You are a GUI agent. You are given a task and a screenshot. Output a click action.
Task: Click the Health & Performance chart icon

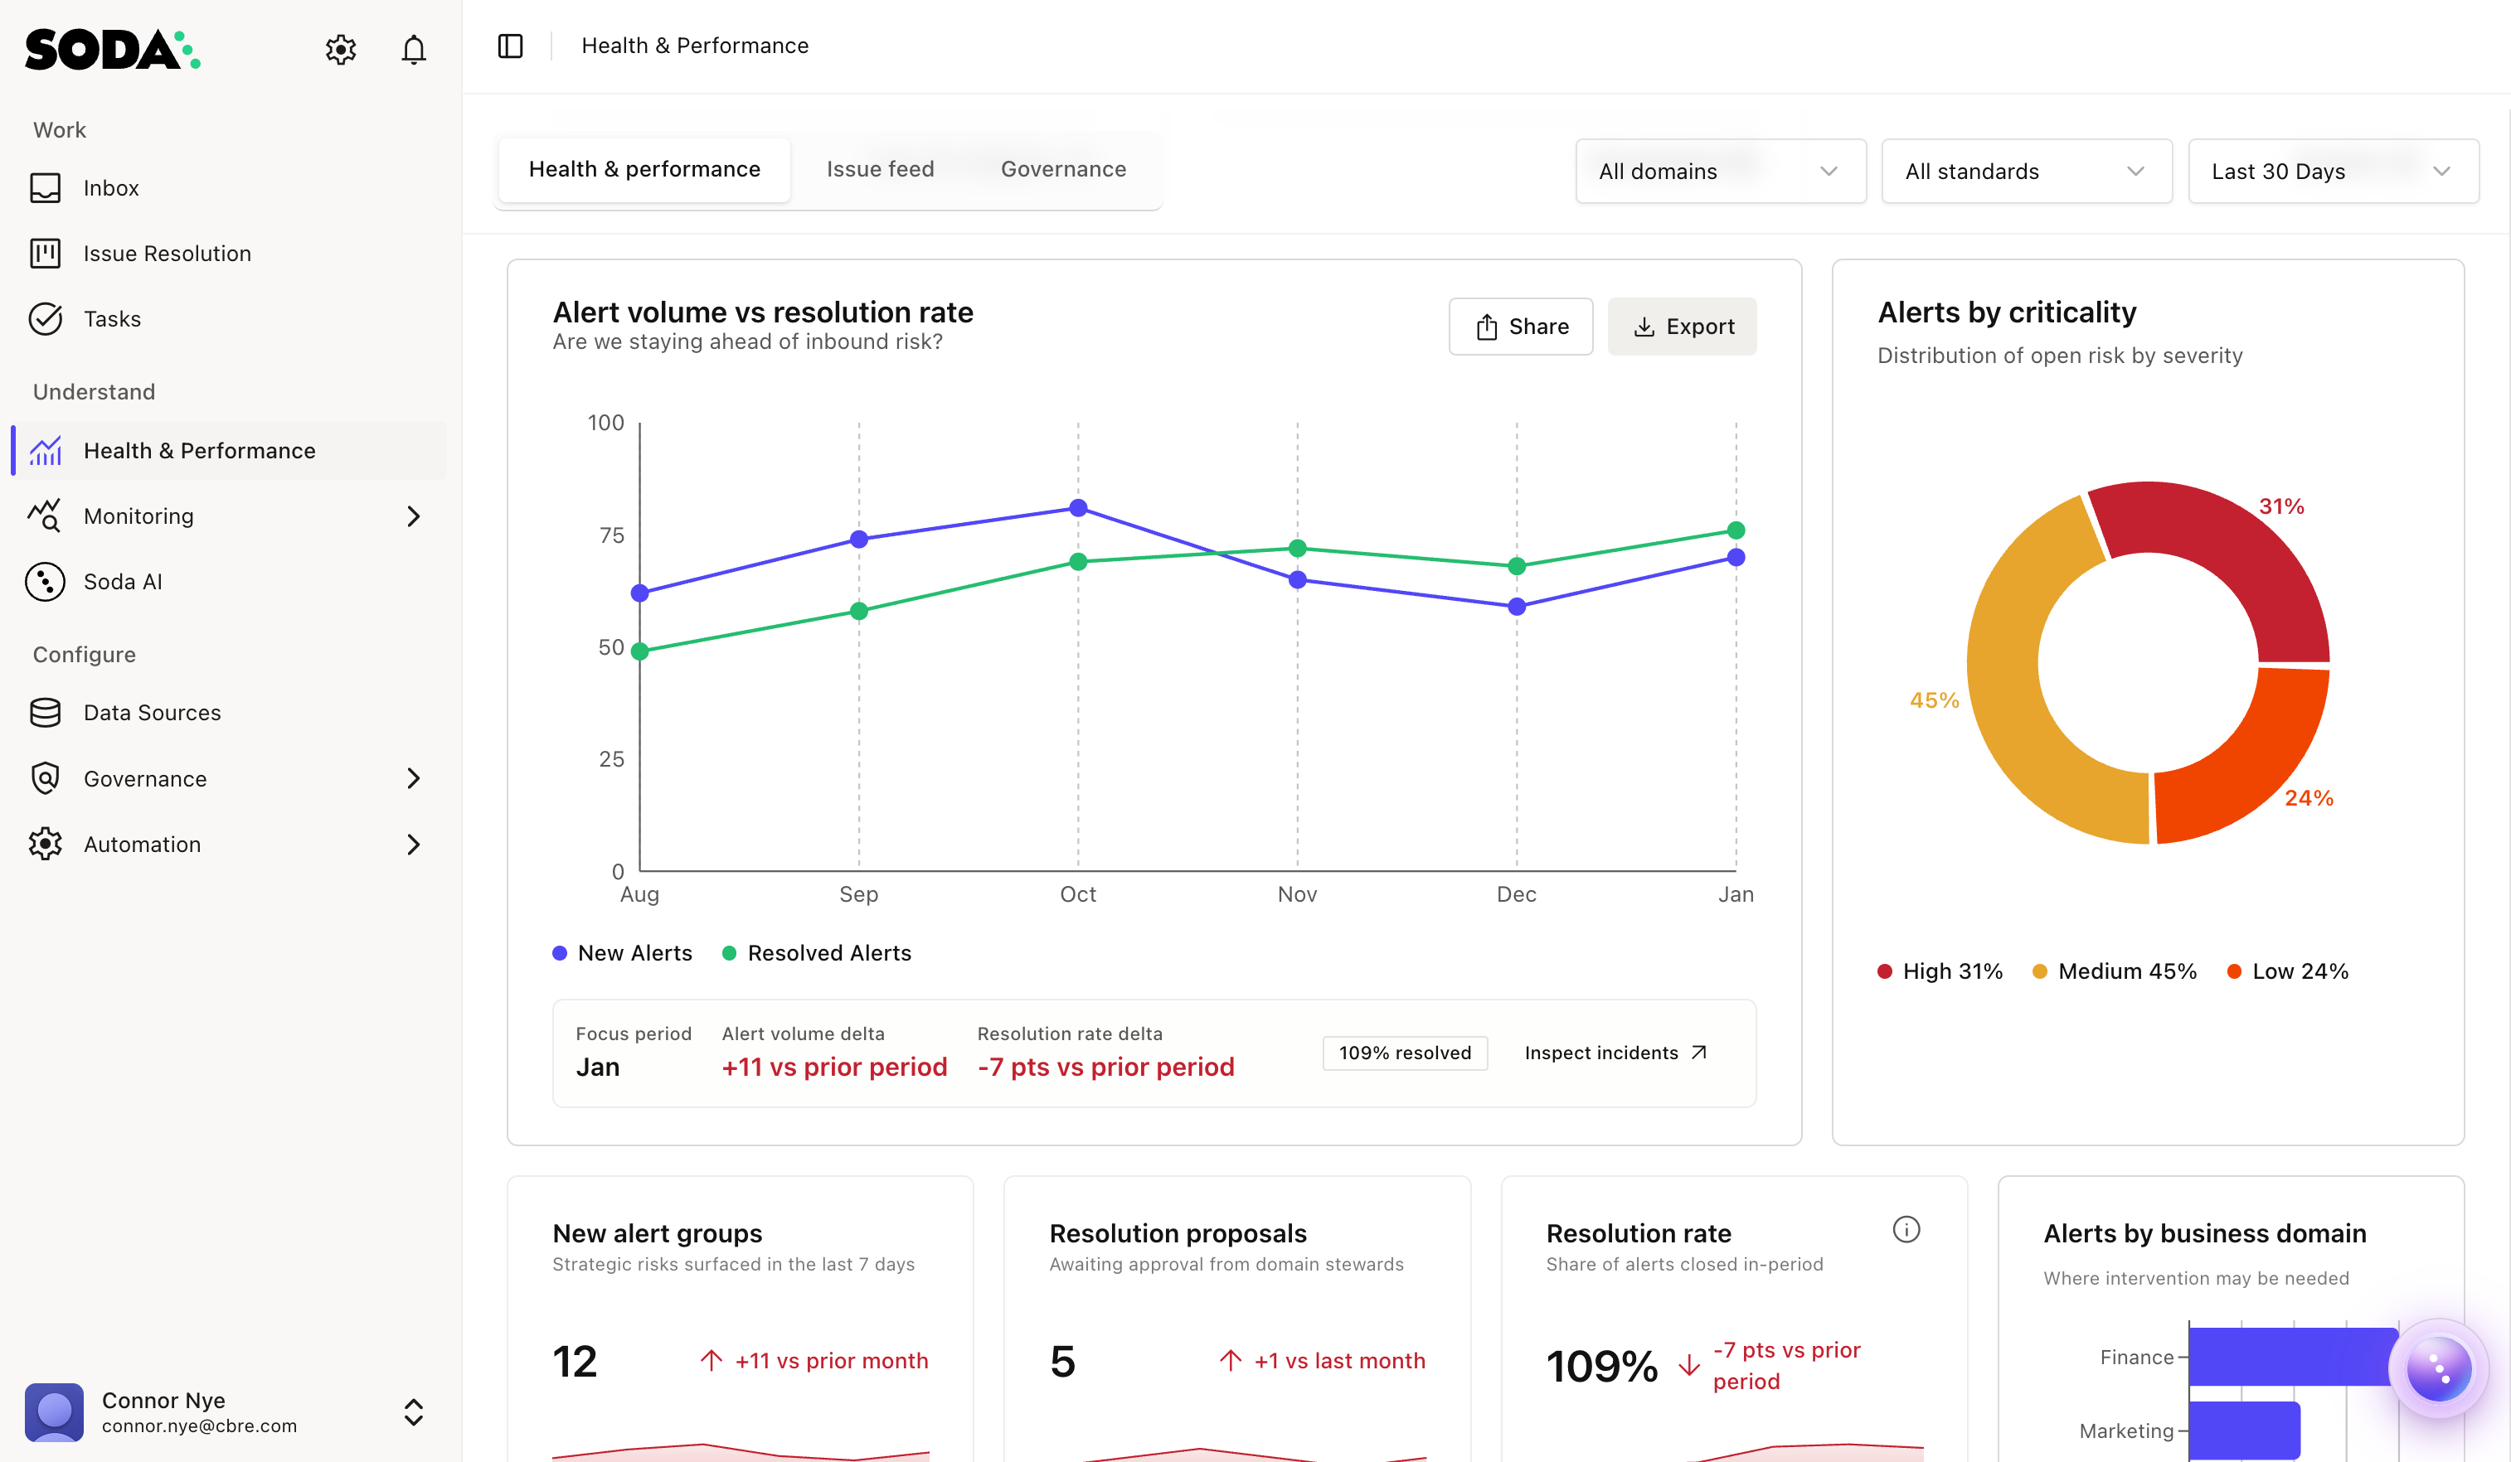pos(45,450)
